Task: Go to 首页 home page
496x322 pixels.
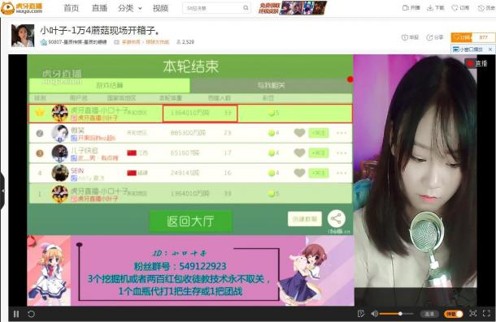Action: click(72, 8)
